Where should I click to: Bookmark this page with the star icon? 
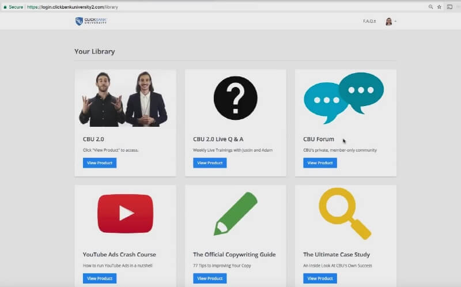439,7
